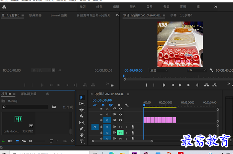Switch Project panel to freeform view
The width and height of the screenshot is (233, 154).
click(x=24, y=141)
